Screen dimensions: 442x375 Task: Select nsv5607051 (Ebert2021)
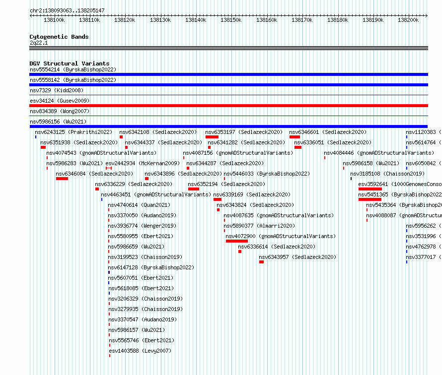141,278
